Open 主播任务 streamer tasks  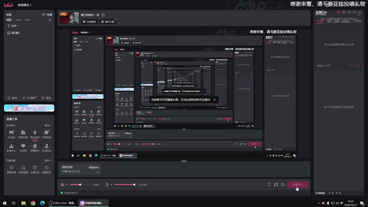35,169
